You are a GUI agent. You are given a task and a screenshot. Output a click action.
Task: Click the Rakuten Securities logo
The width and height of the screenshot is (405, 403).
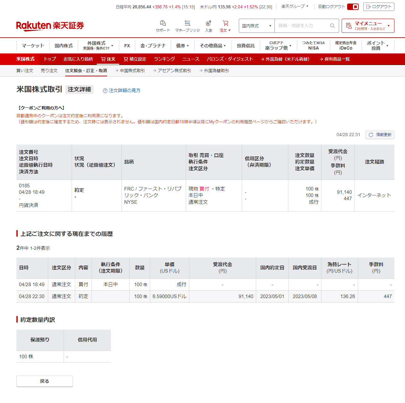(x=50, y=26)
